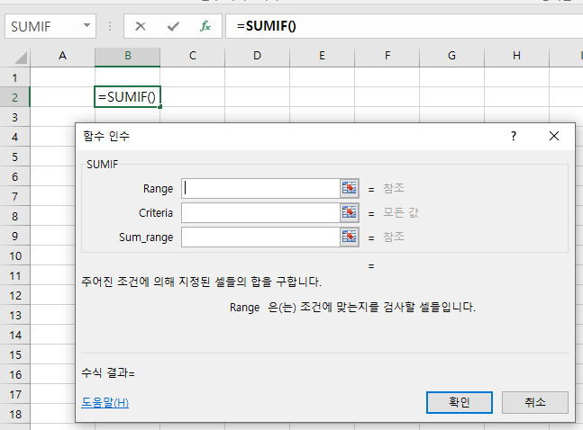Select cell F2
This screenshot has width=583, height=430.
pos(387,97)
